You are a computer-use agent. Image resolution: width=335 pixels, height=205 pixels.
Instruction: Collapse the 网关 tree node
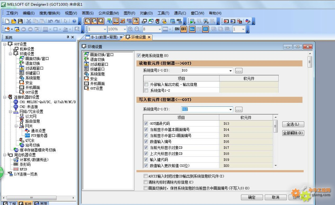pyautogui.click(x=16, y=126)
